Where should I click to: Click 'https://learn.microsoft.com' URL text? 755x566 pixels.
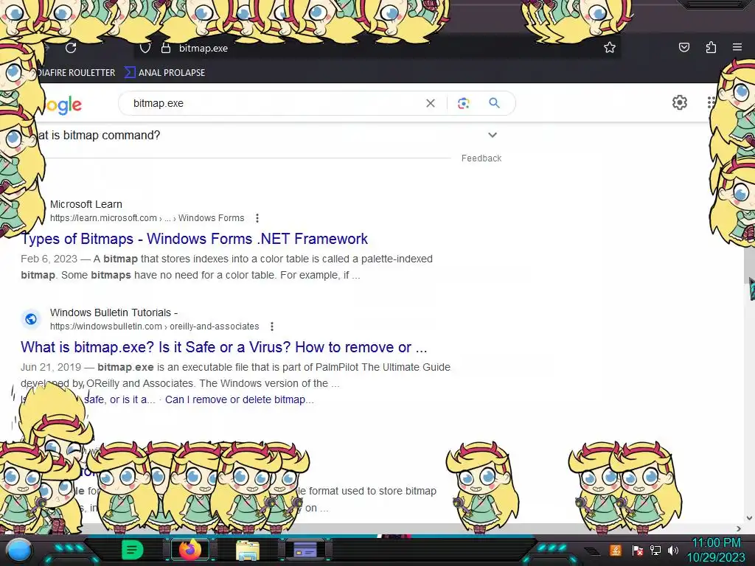(x=103, y=218)
